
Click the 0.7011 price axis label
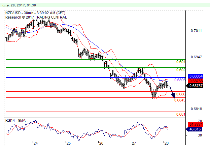[x=196, y=31]
